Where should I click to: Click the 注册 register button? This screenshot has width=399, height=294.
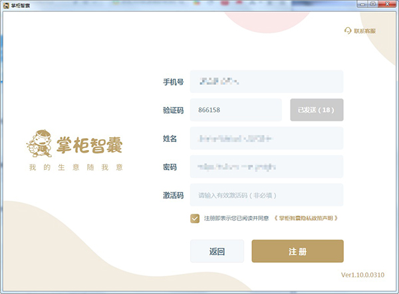(297, 252)
